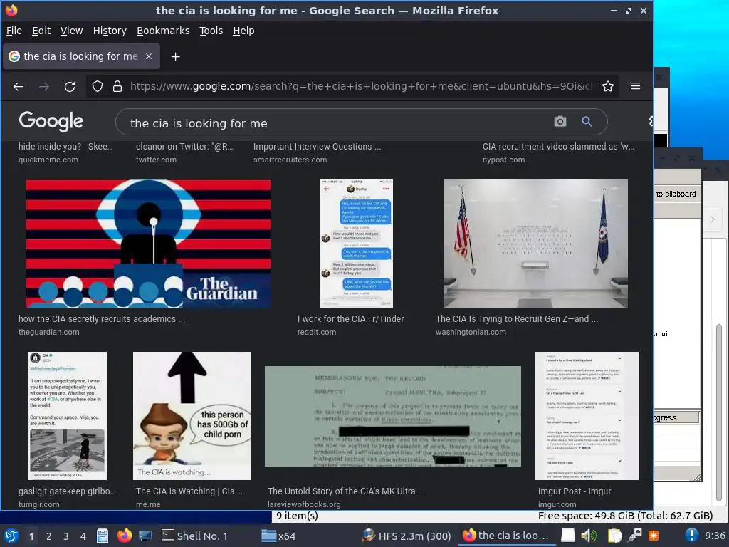Submit the search with the magnifier icon
This screenshot has height=547, width=729.
[x=587, y=122]
